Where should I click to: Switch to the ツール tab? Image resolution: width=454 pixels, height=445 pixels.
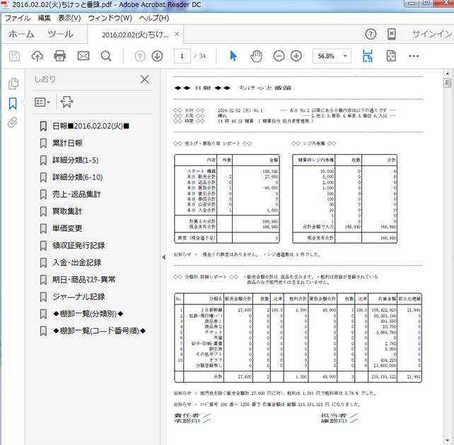[61, 34]
